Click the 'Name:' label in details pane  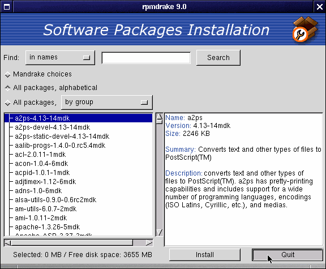[175, 118]
